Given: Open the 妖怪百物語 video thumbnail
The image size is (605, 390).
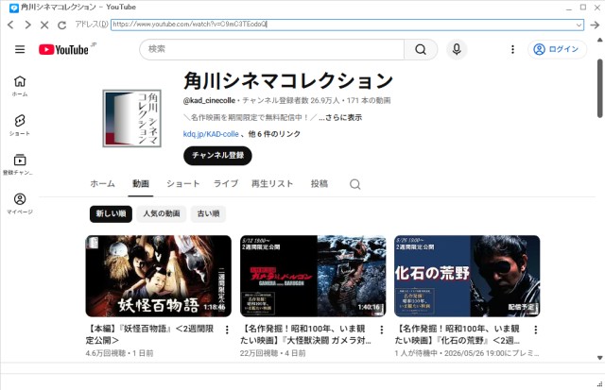Looking at the screenshot, I should (x=158, y=276).
